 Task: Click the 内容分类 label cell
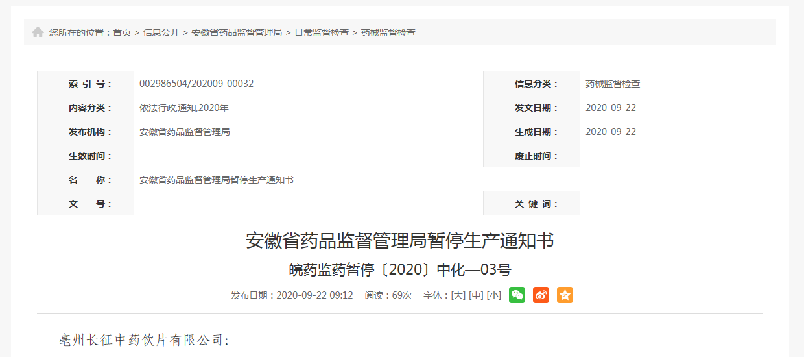pyautogui.click(x=86, y=108)
